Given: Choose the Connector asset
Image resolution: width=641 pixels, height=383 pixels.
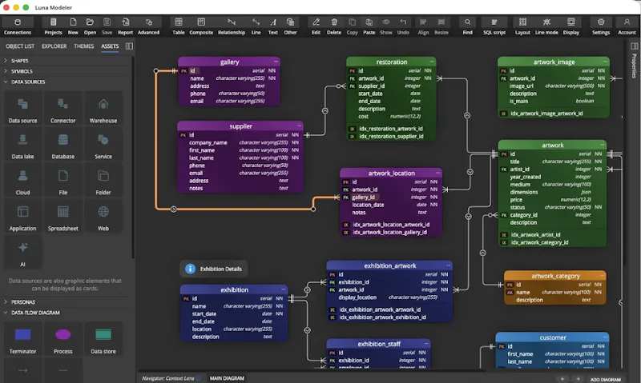Looking at the screenshot, I should [x=63, y=109].
